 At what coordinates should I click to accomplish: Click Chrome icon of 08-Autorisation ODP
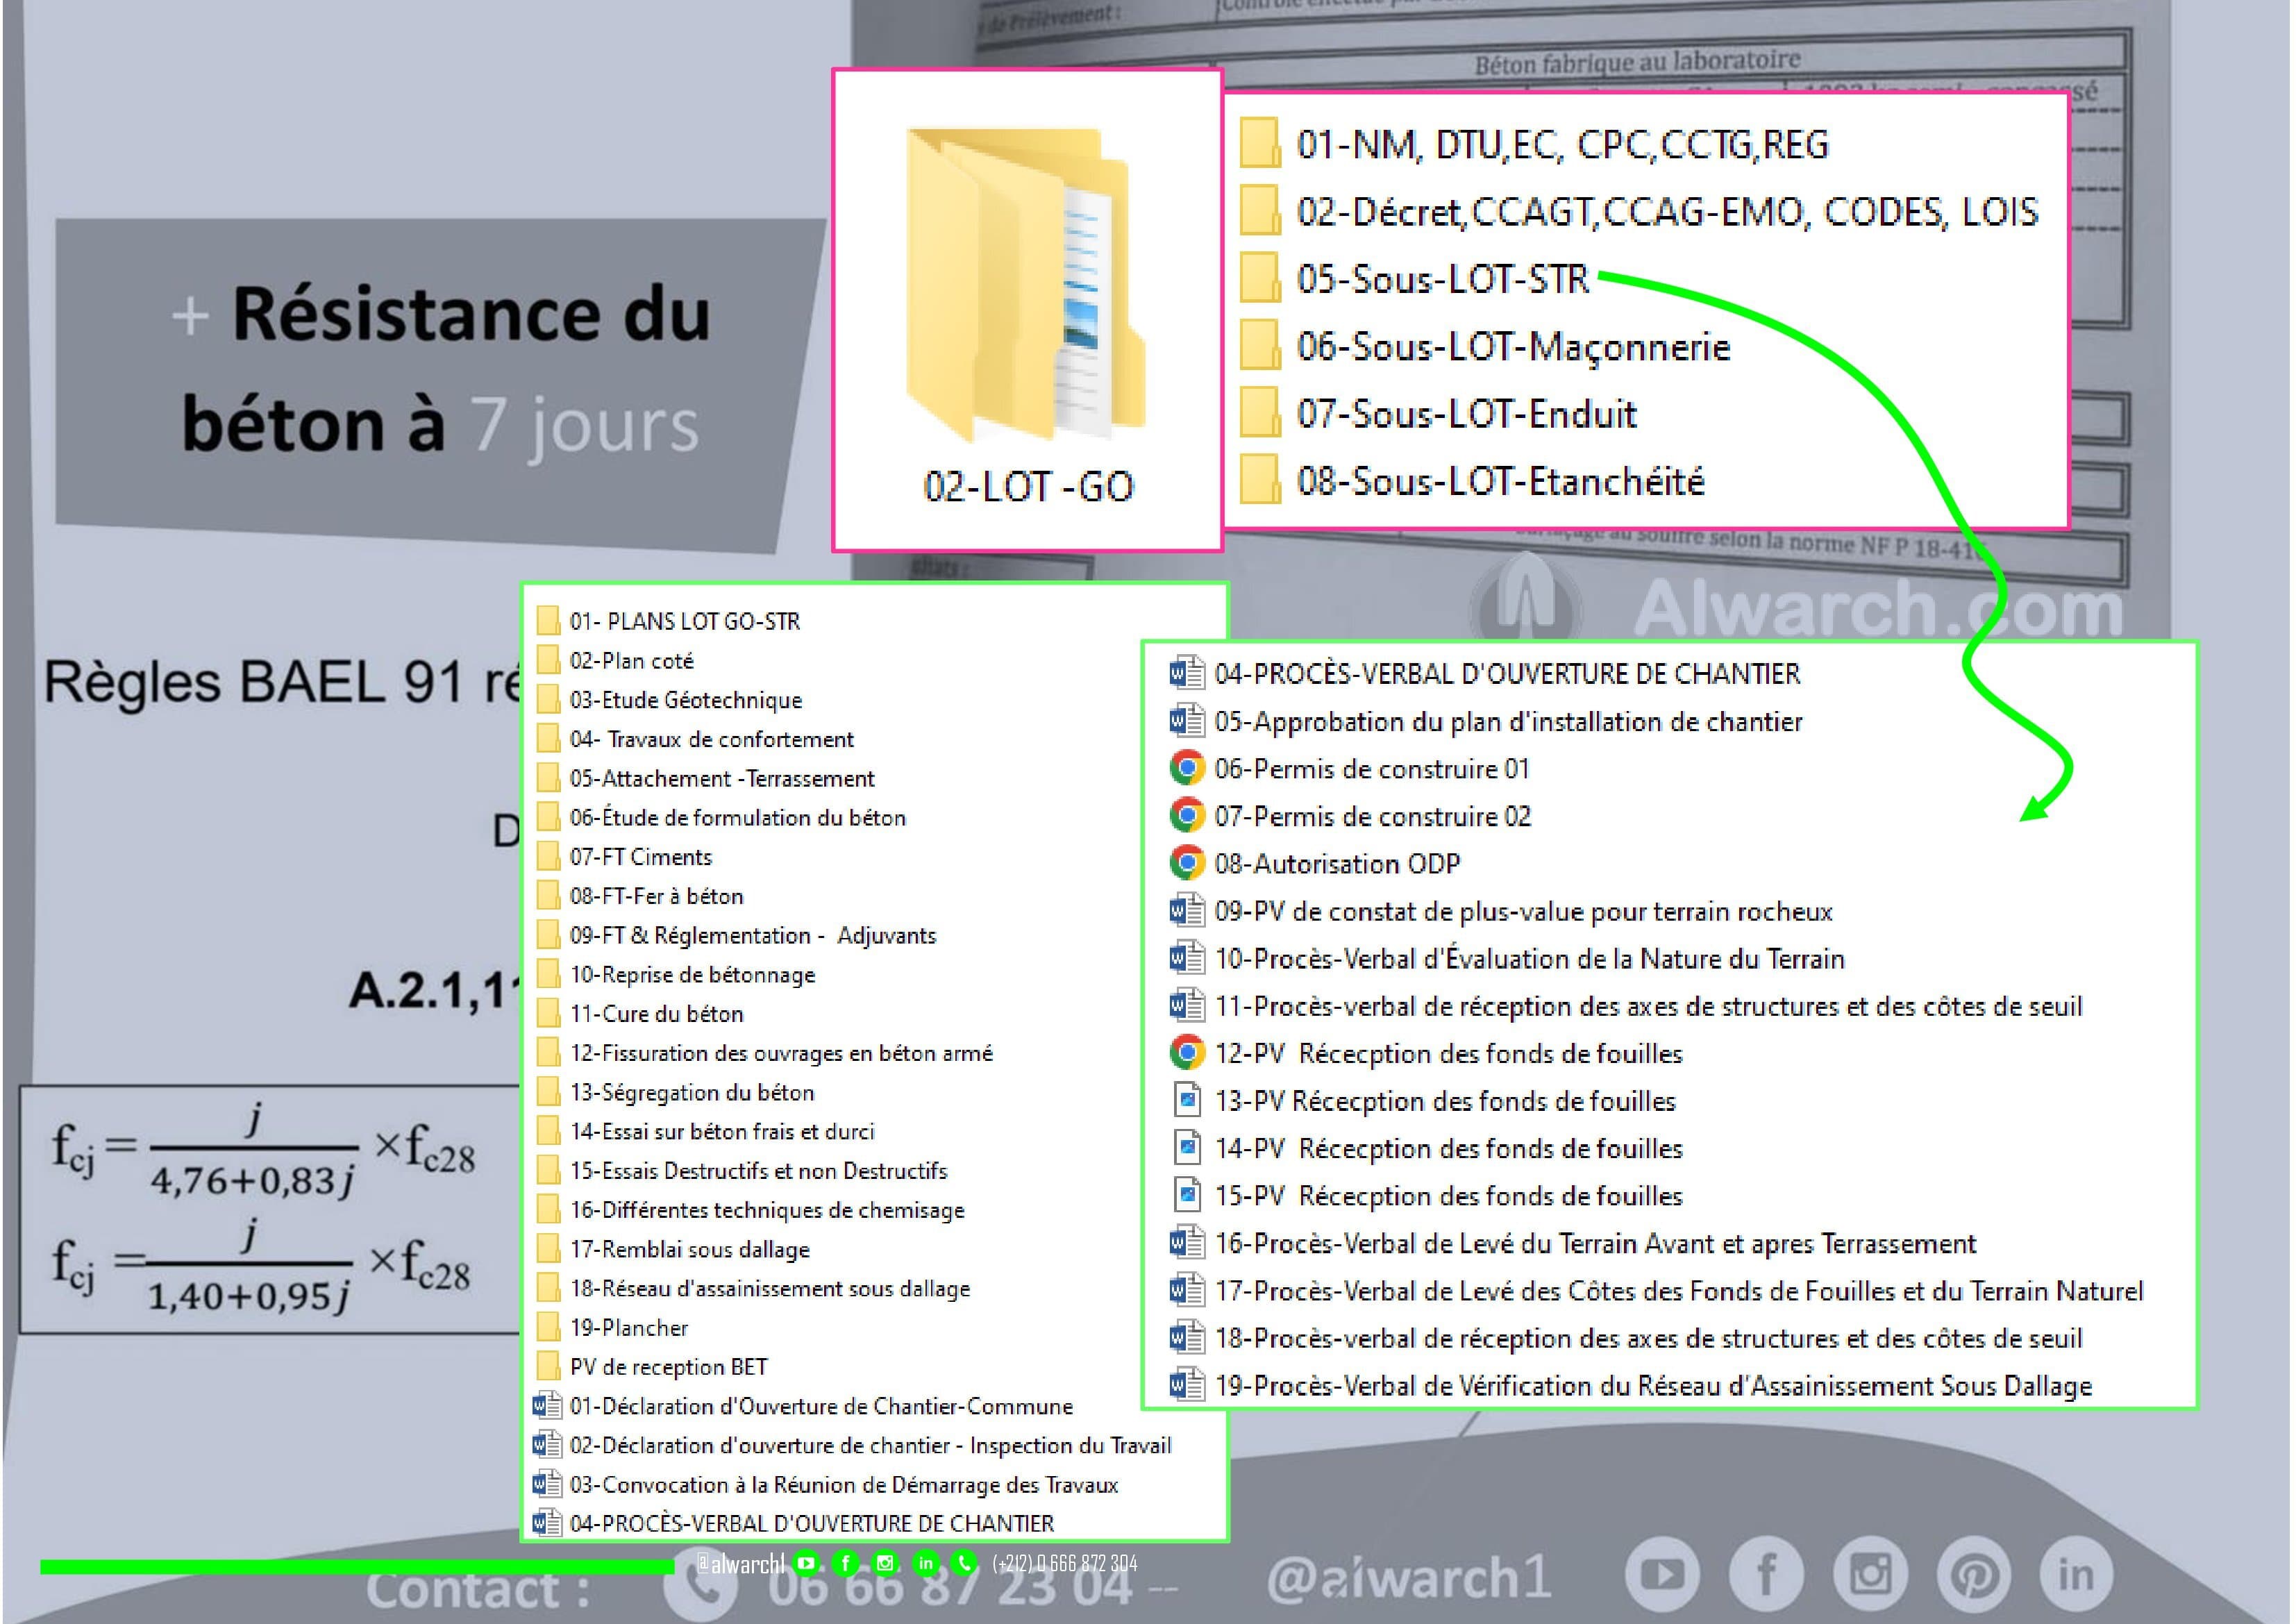click(x=1187, y=863)
